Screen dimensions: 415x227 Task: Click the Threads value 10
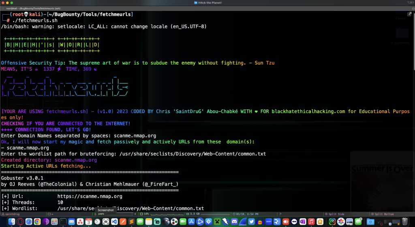(60, 202)
